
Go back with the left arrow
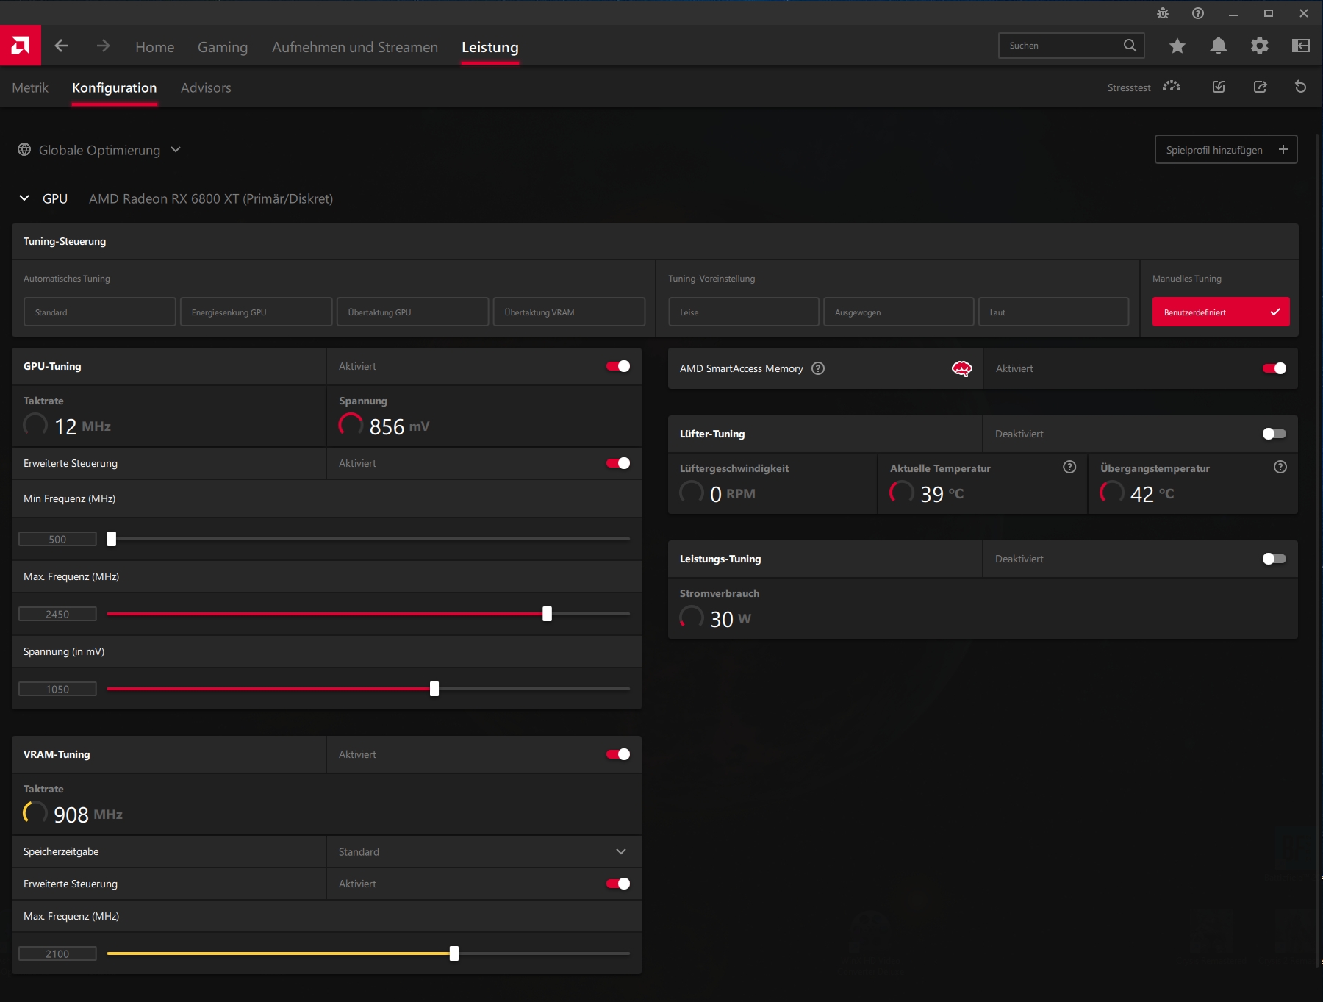click(x=62, y=46)
